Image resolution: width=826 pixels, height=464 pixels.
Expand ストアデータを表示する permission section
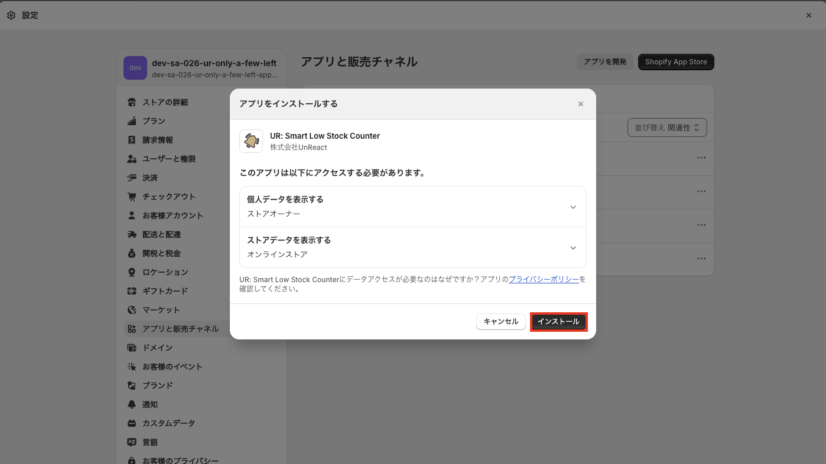point(413,247)
